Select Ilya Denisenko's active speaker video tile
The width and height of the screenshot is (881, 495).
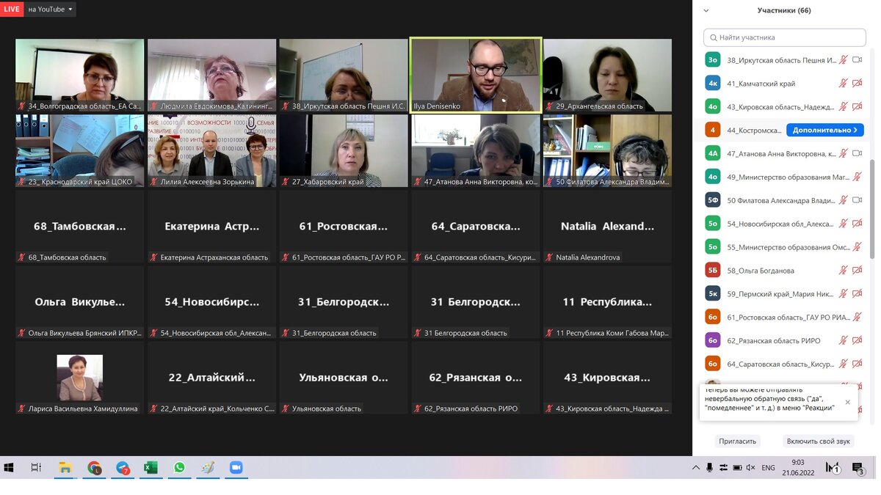click(x=475, y=75)
